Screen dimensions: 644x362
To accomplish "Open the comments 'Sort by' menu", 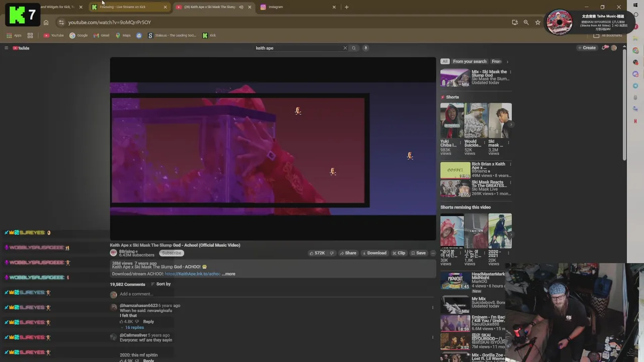I will coord(161,284).
